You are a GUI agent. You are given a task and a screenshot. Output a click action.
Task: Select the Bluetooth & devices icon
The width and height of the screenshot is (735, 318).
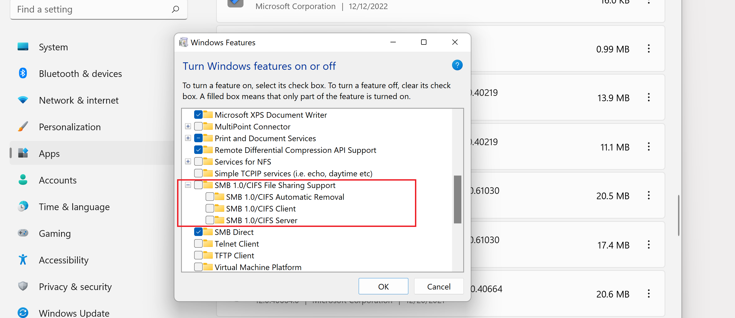(x=23, y=73)
